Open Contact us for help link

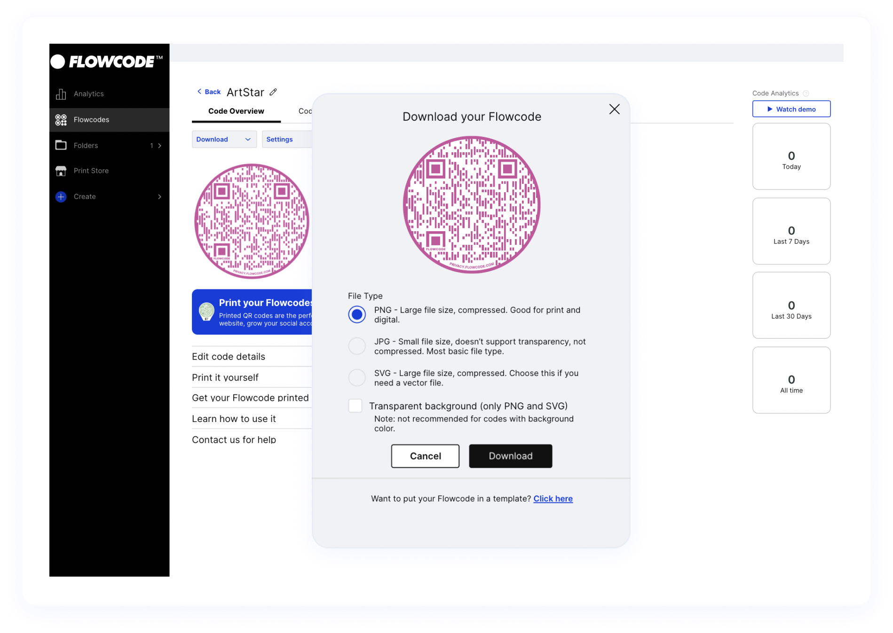pyautogui.click(x=234, y=440)
